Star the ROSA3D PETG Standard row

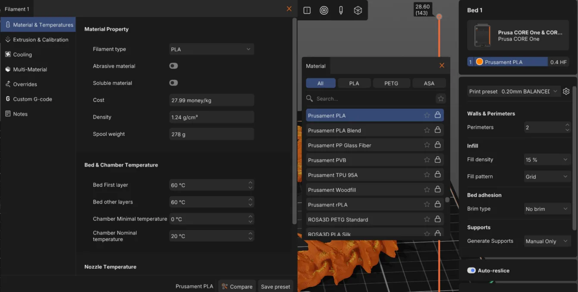pos(427,220)
